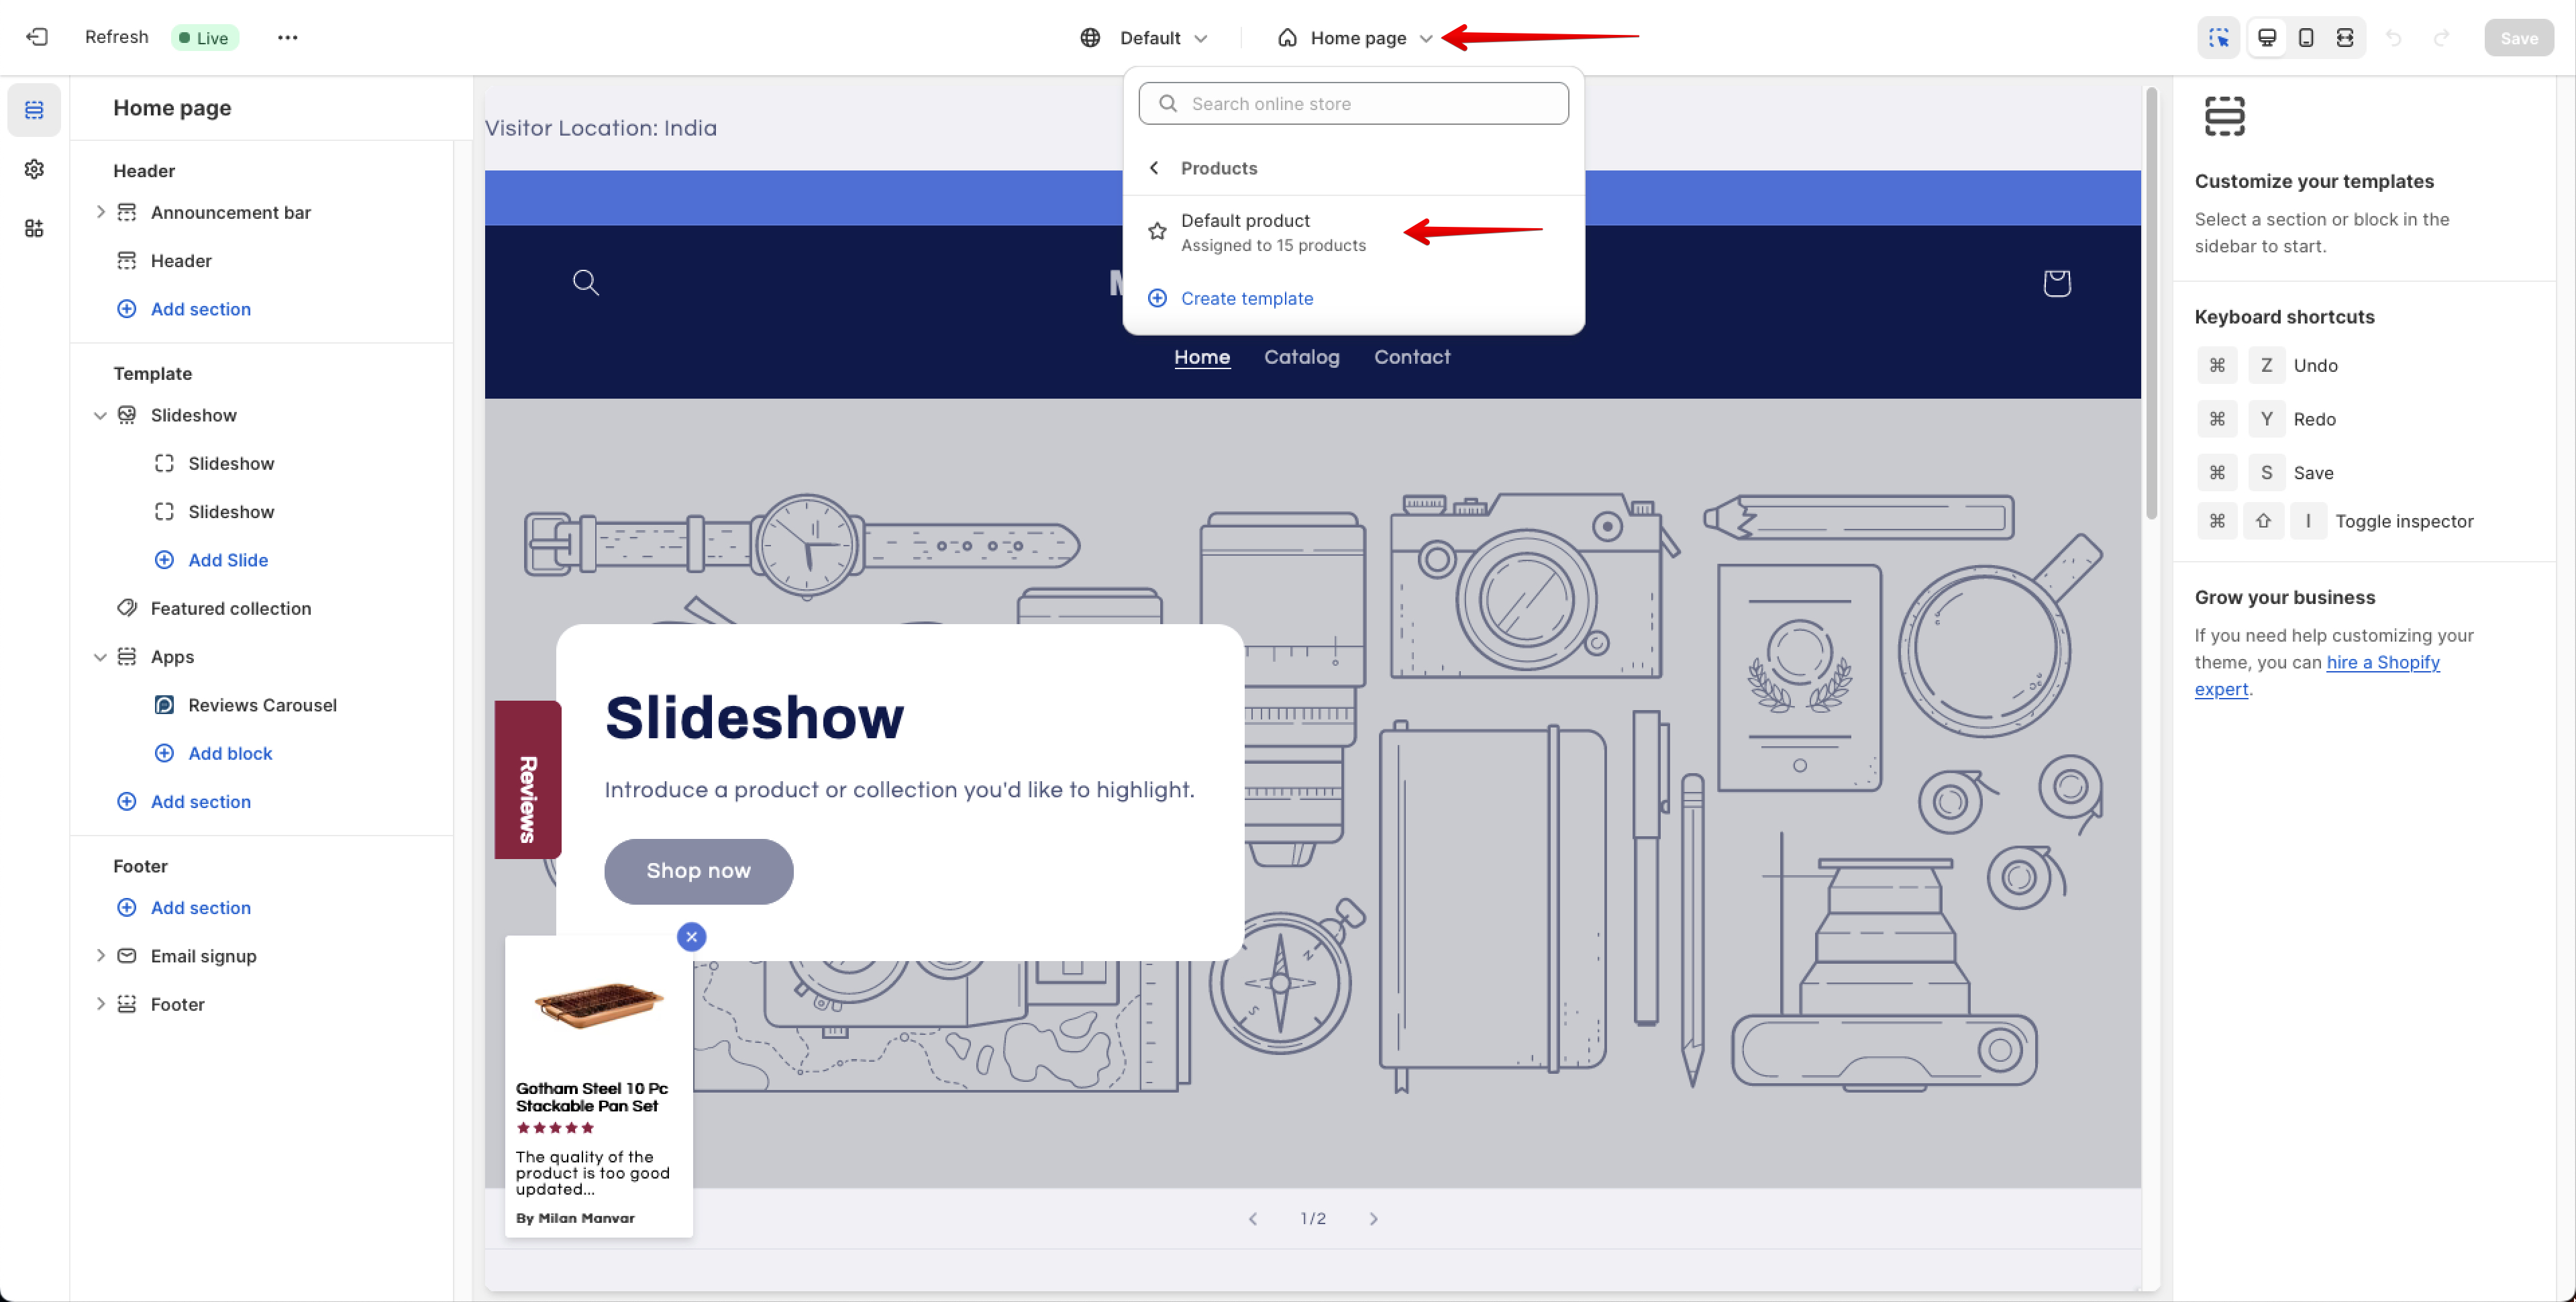Click the back chevron beside Products
The width and height of the screenshot is (2576, 1302).
point(1155,168)
